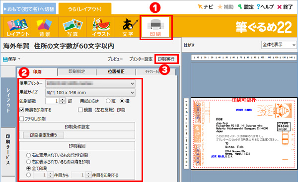Click the vertical ruler beside preview
The width and height of the screenshot is (298, 182).
186,133
